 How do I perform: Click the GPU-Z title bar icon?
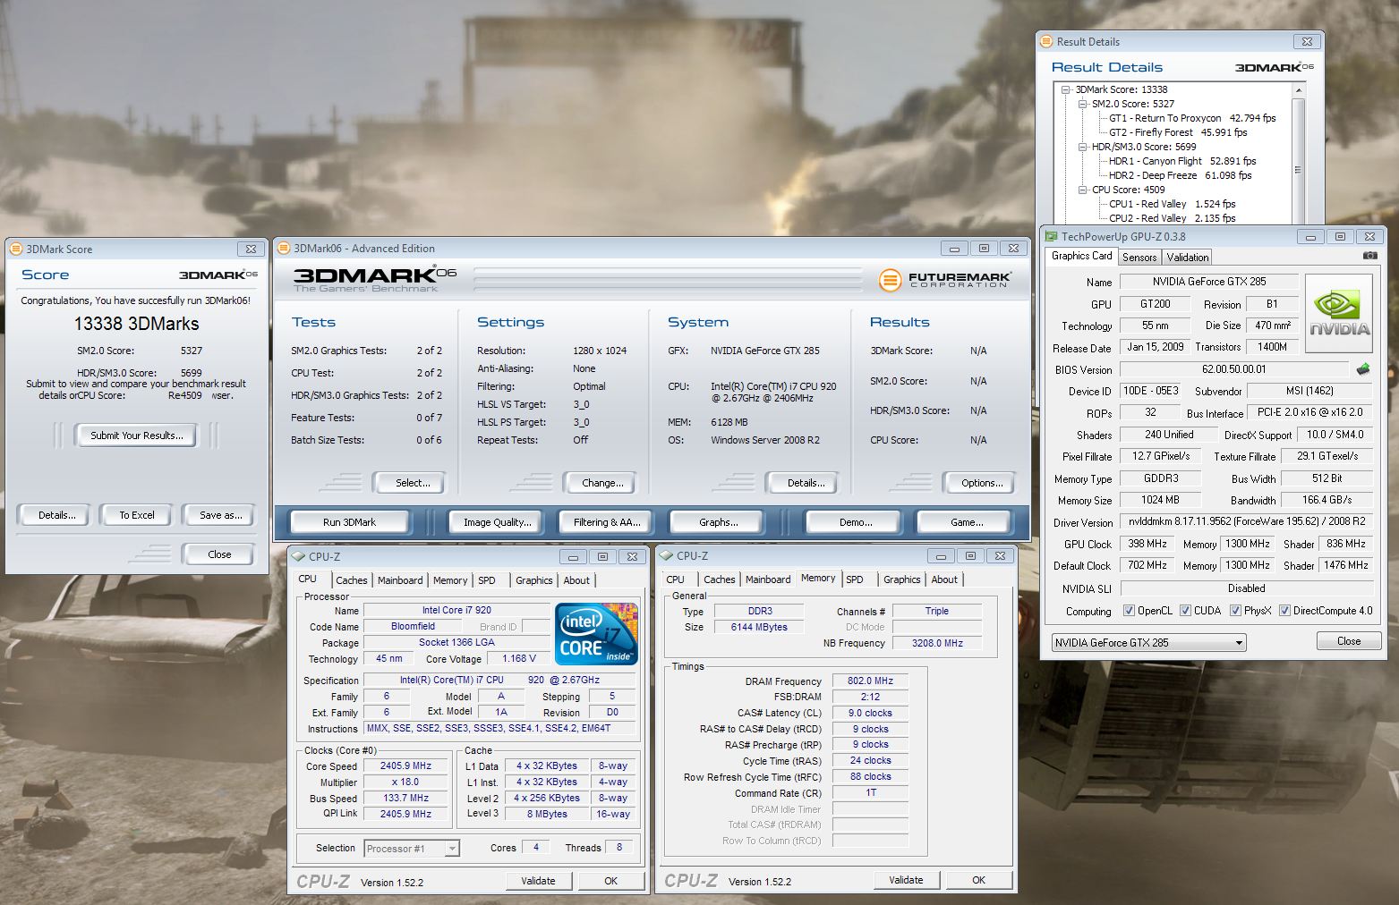point(1051,236)
